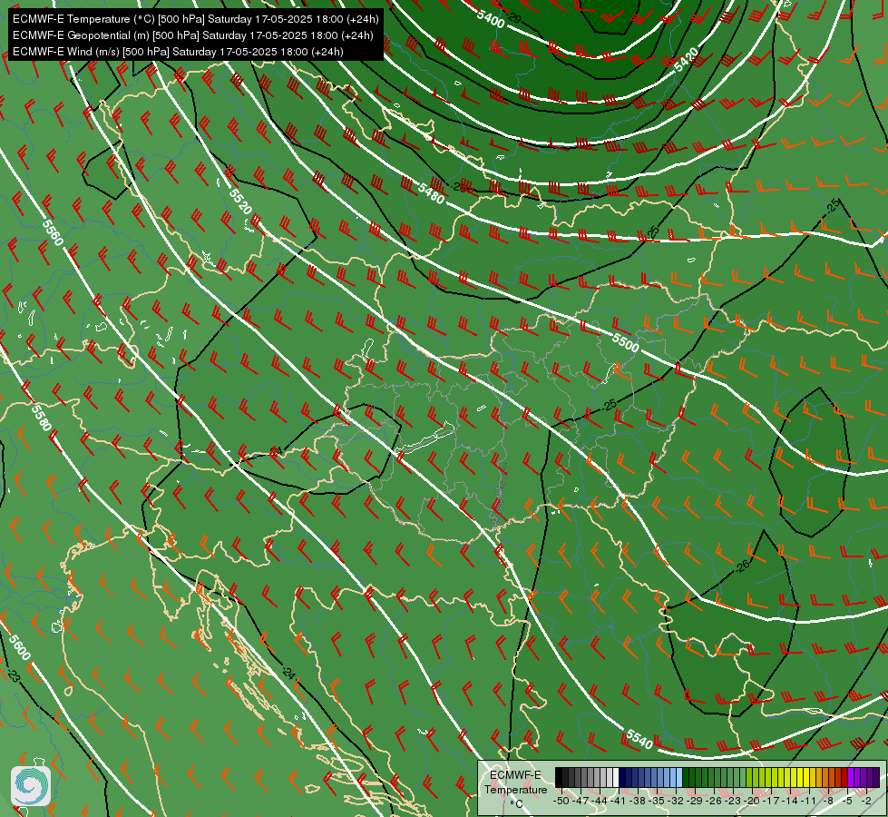Click the -17 label on the color scale
Image resolution: width=888 pixels, height=817 pixels.
tap(771, 801)
